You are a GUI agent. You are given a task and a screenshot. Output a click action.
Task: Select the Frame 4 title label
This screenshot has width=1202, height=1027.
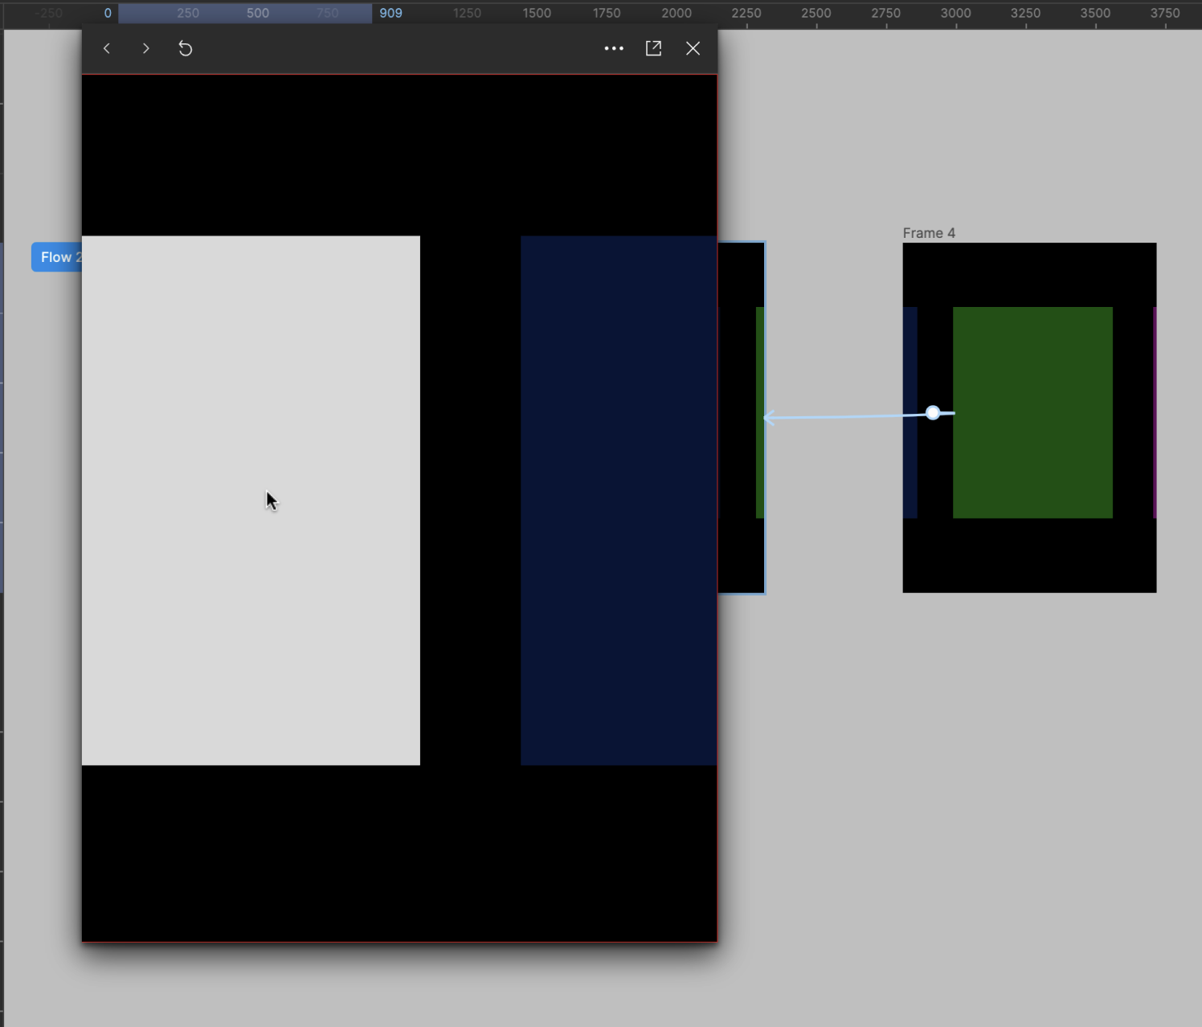point(929,233)
